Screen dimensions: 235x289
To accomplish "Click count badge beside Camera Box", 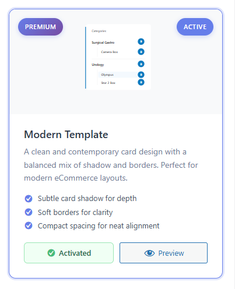I will click(141, 52).
